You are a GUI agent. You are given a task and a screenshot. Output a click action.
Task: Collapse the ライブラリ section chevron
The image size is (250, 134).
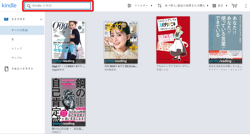coord(41,19)
